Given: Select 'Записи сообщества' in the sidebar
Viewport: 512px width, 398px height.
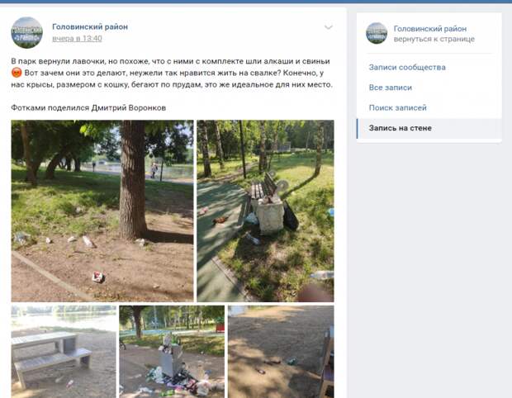Looking at the screenshot, I should click(x=407, y=67).
